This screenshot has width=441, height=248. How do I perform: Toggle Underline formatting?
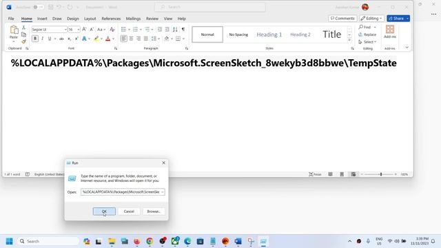pos(50,39)
